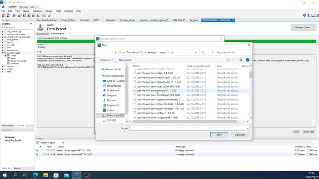Select SSD (D:) drive in the sidebar
This screenshot has height=179, width=319.
(111, 120)
